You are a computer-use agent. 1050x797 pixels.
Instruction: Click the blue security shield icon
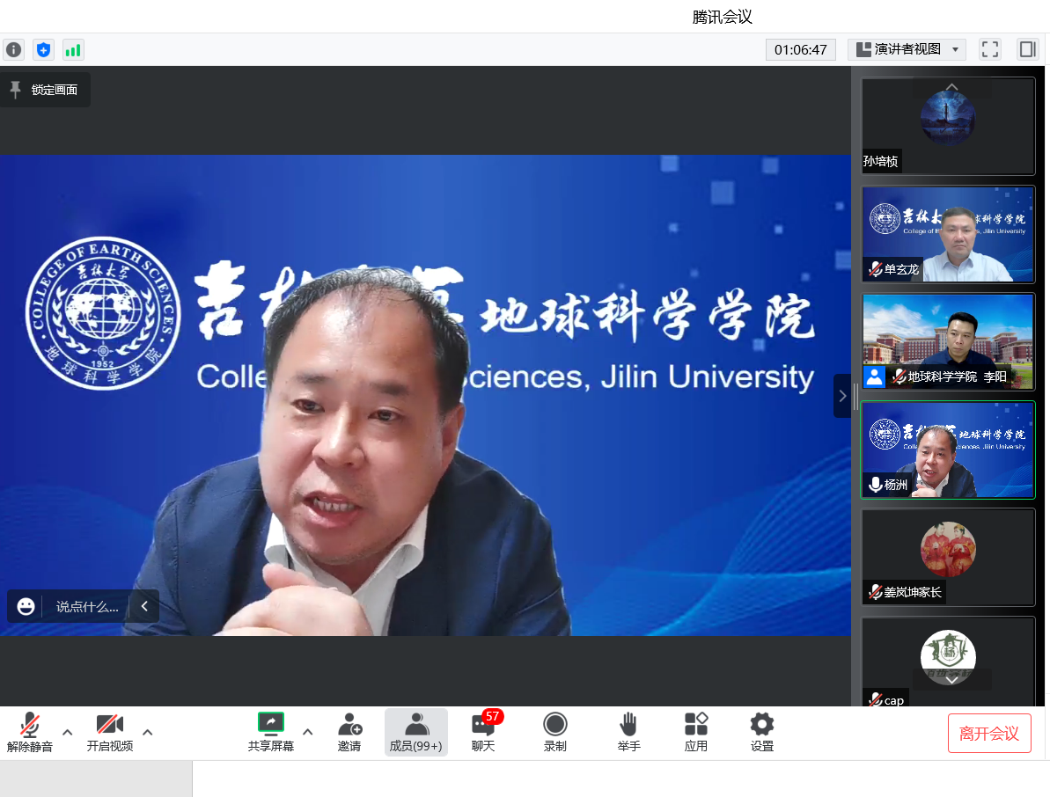[x=43, y=49]
